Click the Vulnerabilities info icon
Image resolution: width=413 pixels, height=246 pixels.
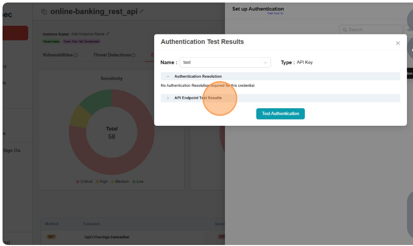pyautogui.click(x=76, y=55)
